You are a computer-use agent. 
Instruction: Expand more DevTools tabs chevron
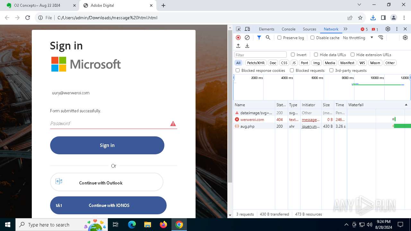coord(345,29)
